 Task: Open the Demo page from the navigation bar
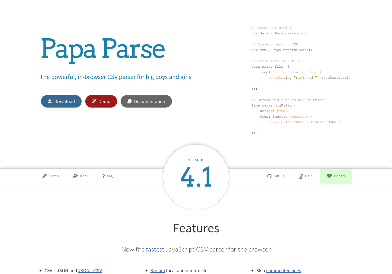(54, 176)
